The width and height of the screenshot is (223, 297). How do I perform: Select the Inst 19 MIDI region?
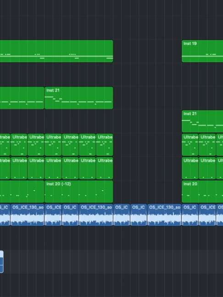pyautogui.click(x=202, y=51)
